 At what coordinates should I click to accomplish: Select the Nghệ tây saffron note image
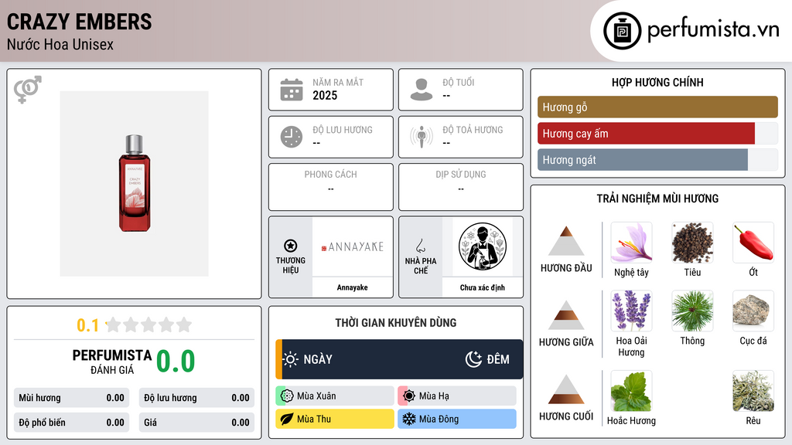coord(631,243)
